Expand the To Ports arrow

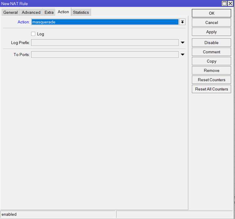pyautogui.click(x=183, y=55)
